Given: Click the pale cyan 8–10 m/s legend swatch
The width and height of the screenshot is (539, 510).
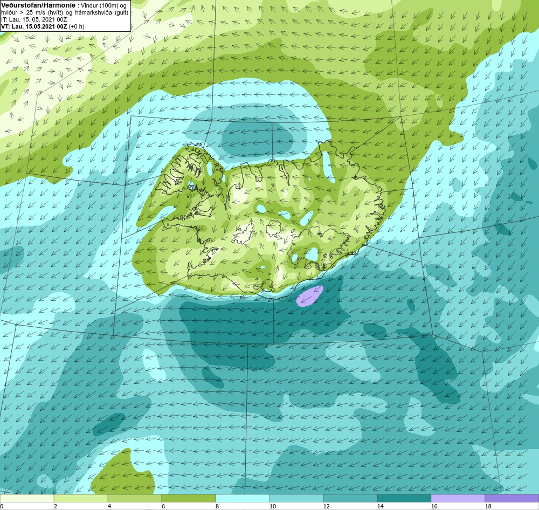Looking at the screenshot, I should pyautogui.click(x=243, y=498).
